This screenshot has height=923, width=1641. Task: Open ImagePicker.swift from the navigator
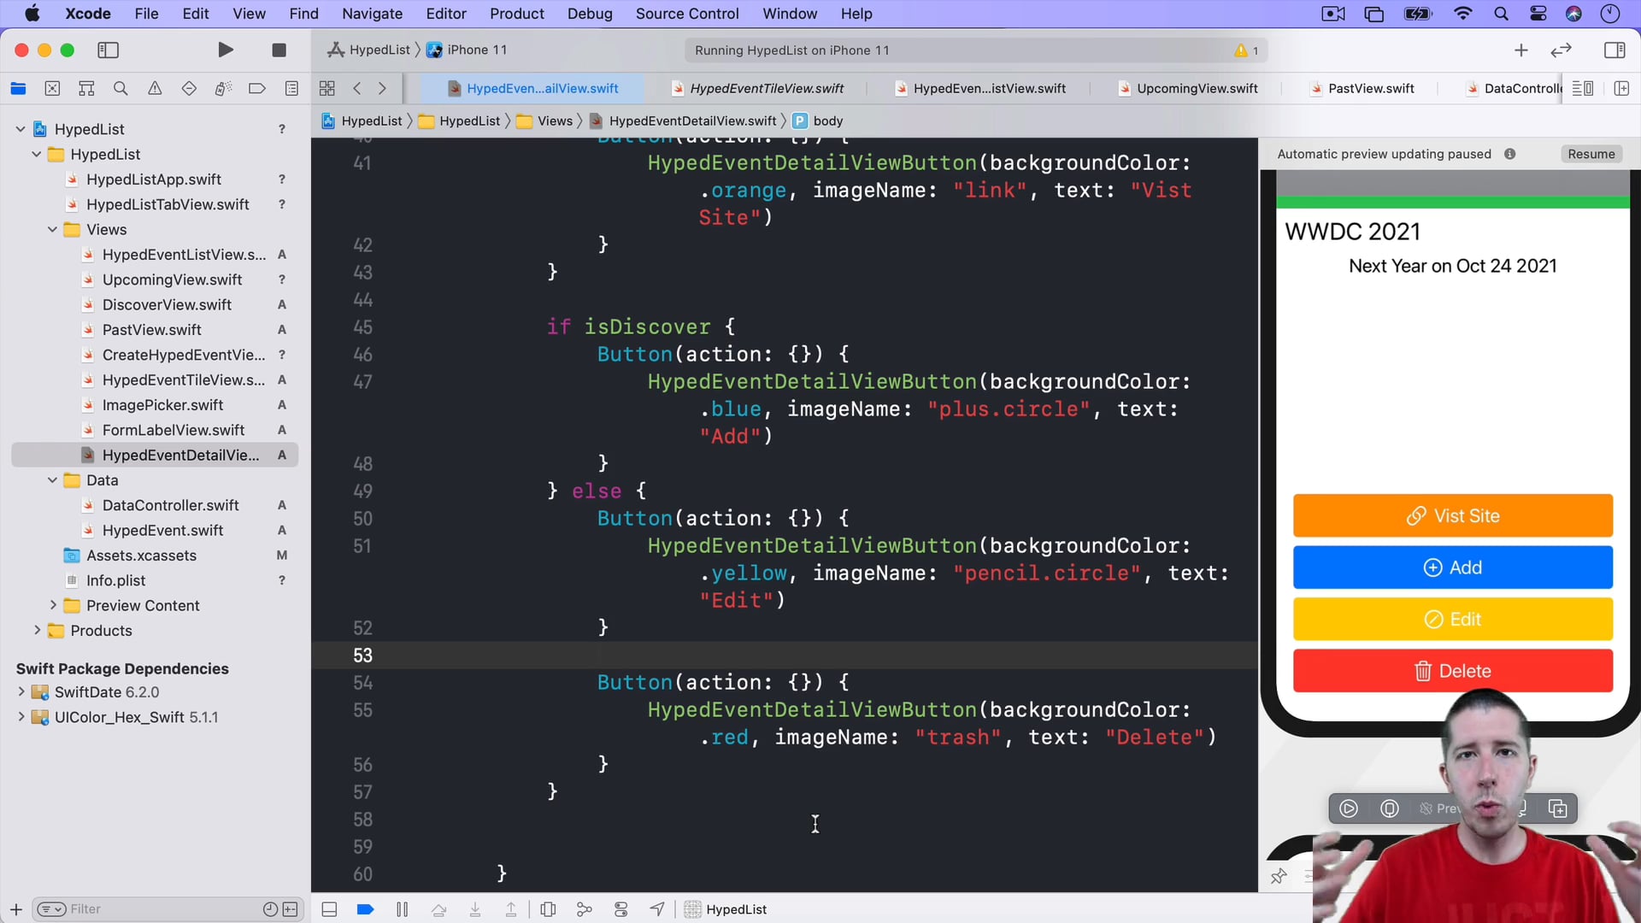coord(162,405)
